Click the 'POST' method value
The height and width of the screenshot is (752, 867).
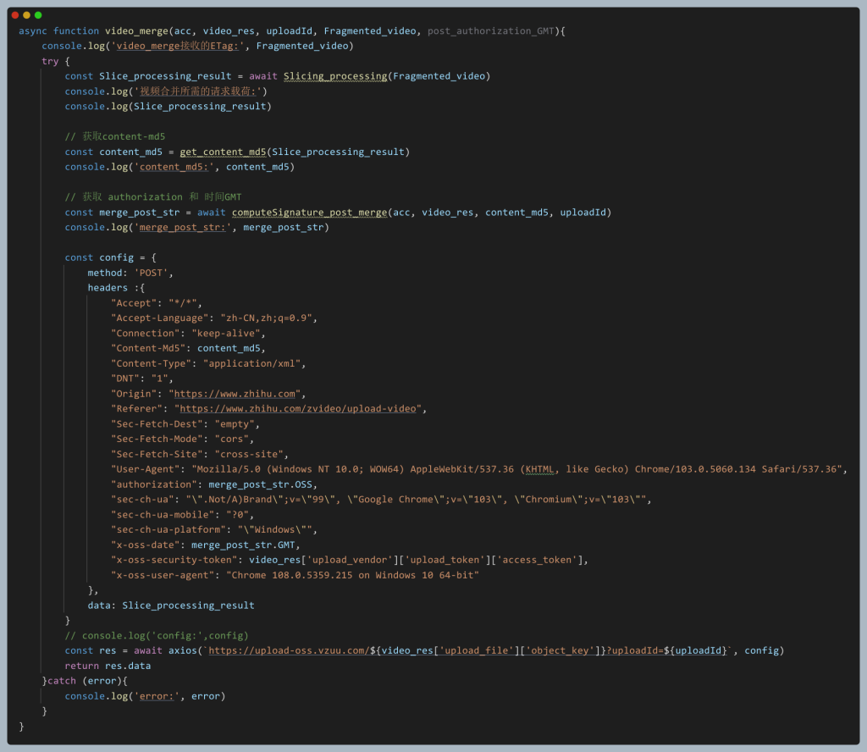coord(153,273)
